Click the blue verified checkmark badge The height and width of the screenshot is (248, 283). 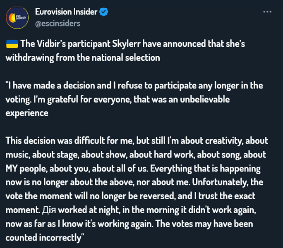pos(103,12)
